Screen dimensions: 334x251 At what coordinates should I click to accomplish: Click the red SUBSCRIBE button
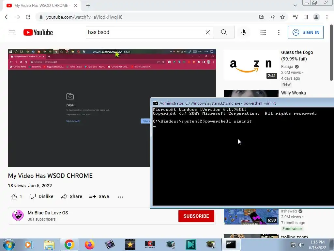click(196, 216)
